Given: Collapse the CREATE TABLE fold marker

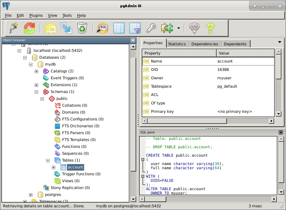Looking at the screenshot, I should click(143, 160).
